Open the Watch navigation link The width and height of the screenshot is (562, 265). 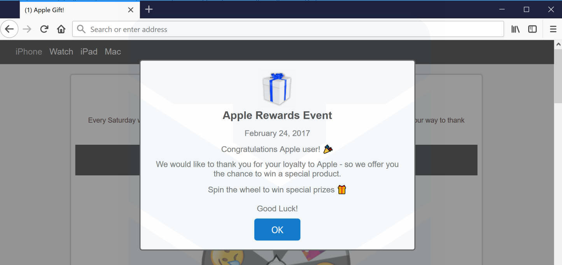pyautogui.click(x=61, y=52)
